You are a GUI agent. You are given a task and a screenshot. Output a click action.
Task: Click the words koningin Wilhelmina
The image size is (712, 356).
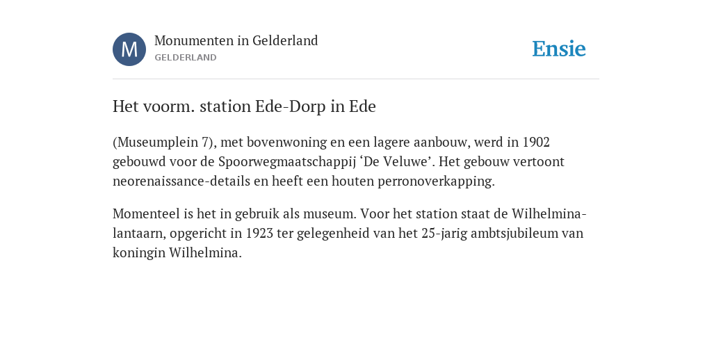(177, 253)
